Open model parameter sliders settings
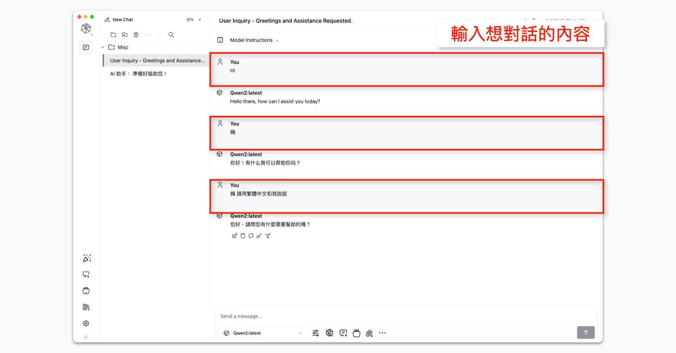The image size is (676, 353). 315,333
